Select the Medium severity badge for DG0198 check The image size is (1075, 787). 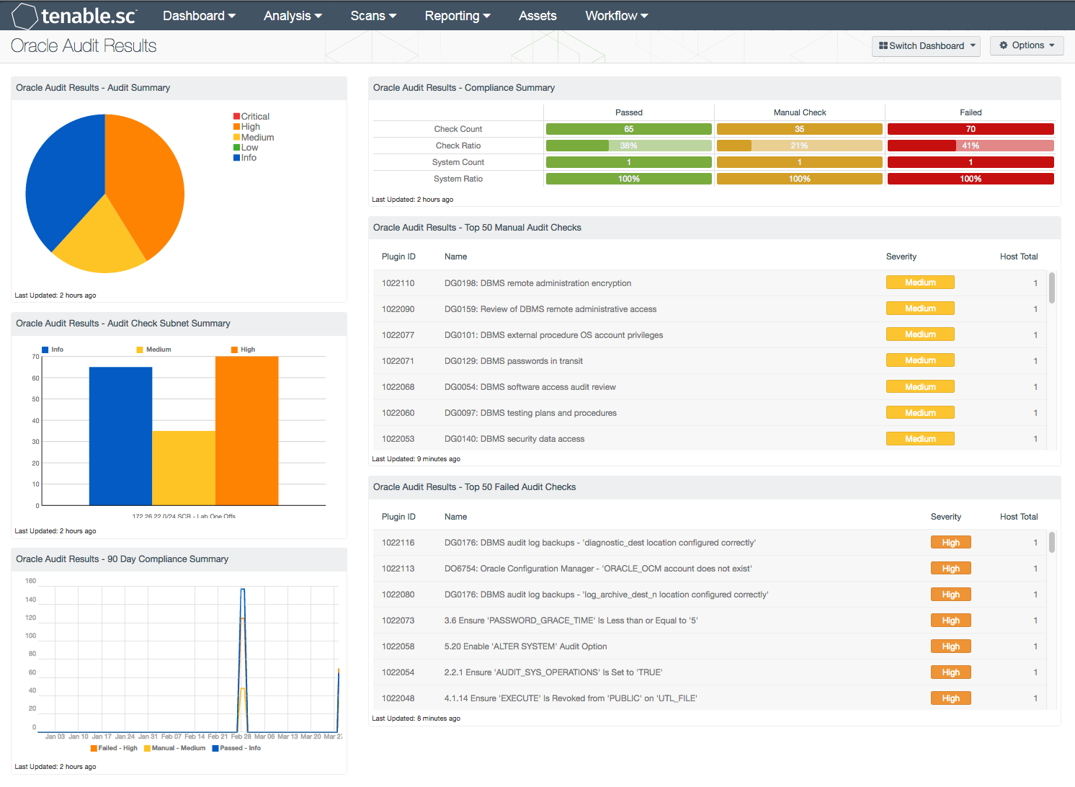[x=920, y=282]
